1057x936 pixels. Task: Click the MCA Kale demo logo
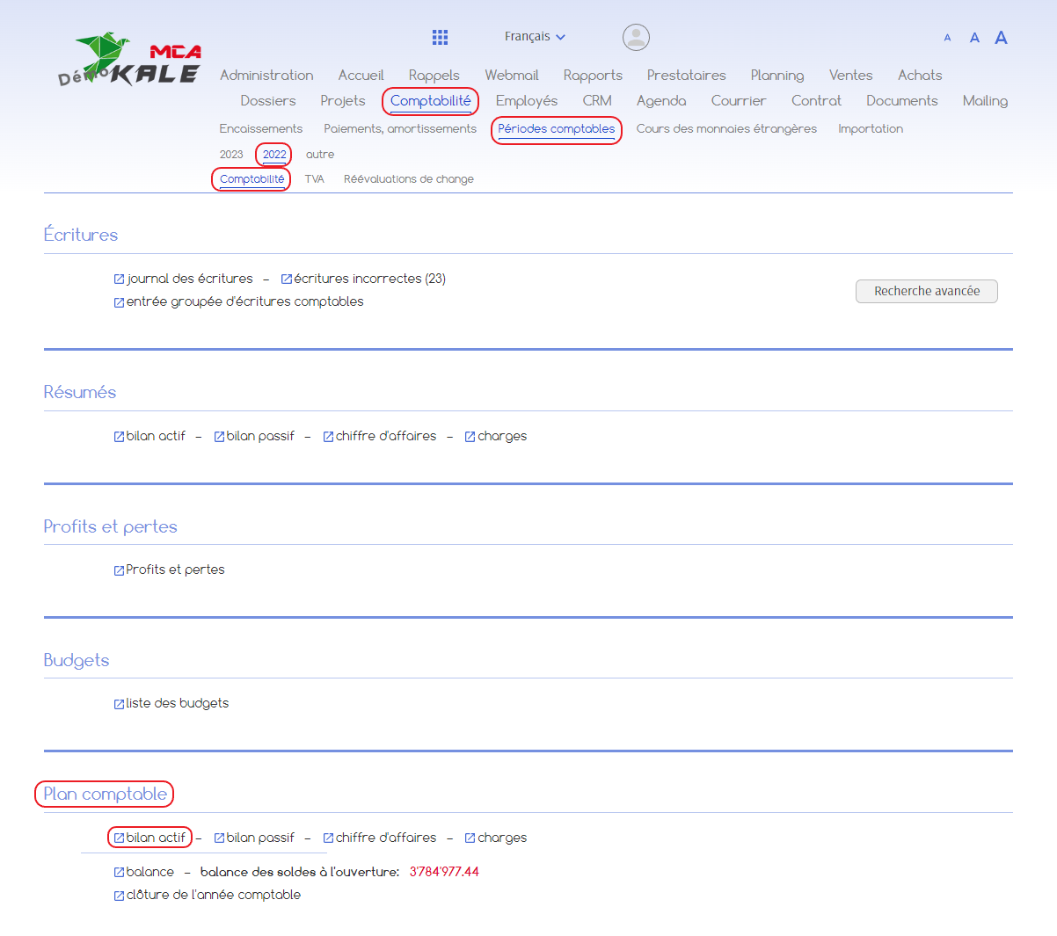point(130,60)
